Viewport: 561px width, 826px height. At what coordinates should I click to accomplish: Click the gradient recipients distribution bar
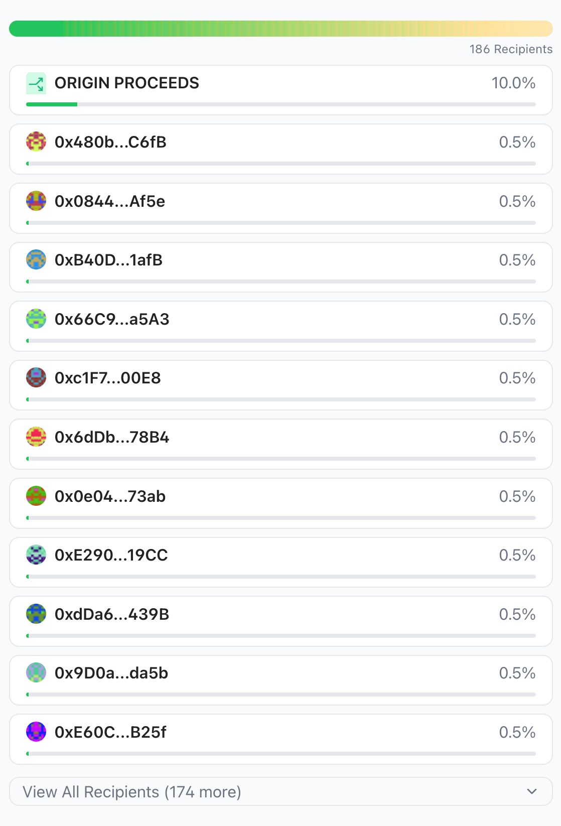pyautogui.click(x=281, y=29)
